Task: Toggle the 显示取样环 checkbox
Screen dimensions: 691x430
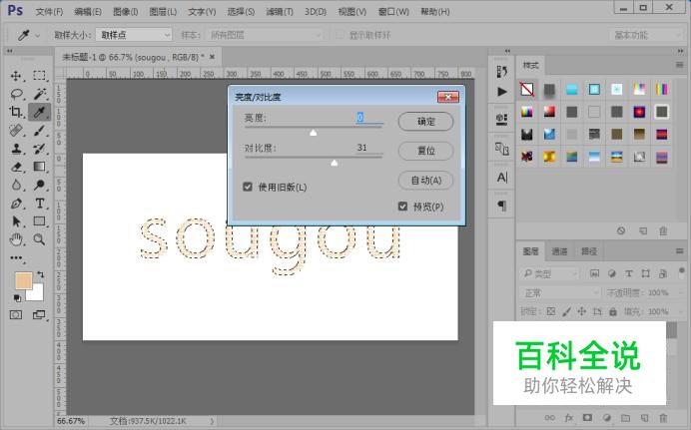Action: [x=340, y=35]
